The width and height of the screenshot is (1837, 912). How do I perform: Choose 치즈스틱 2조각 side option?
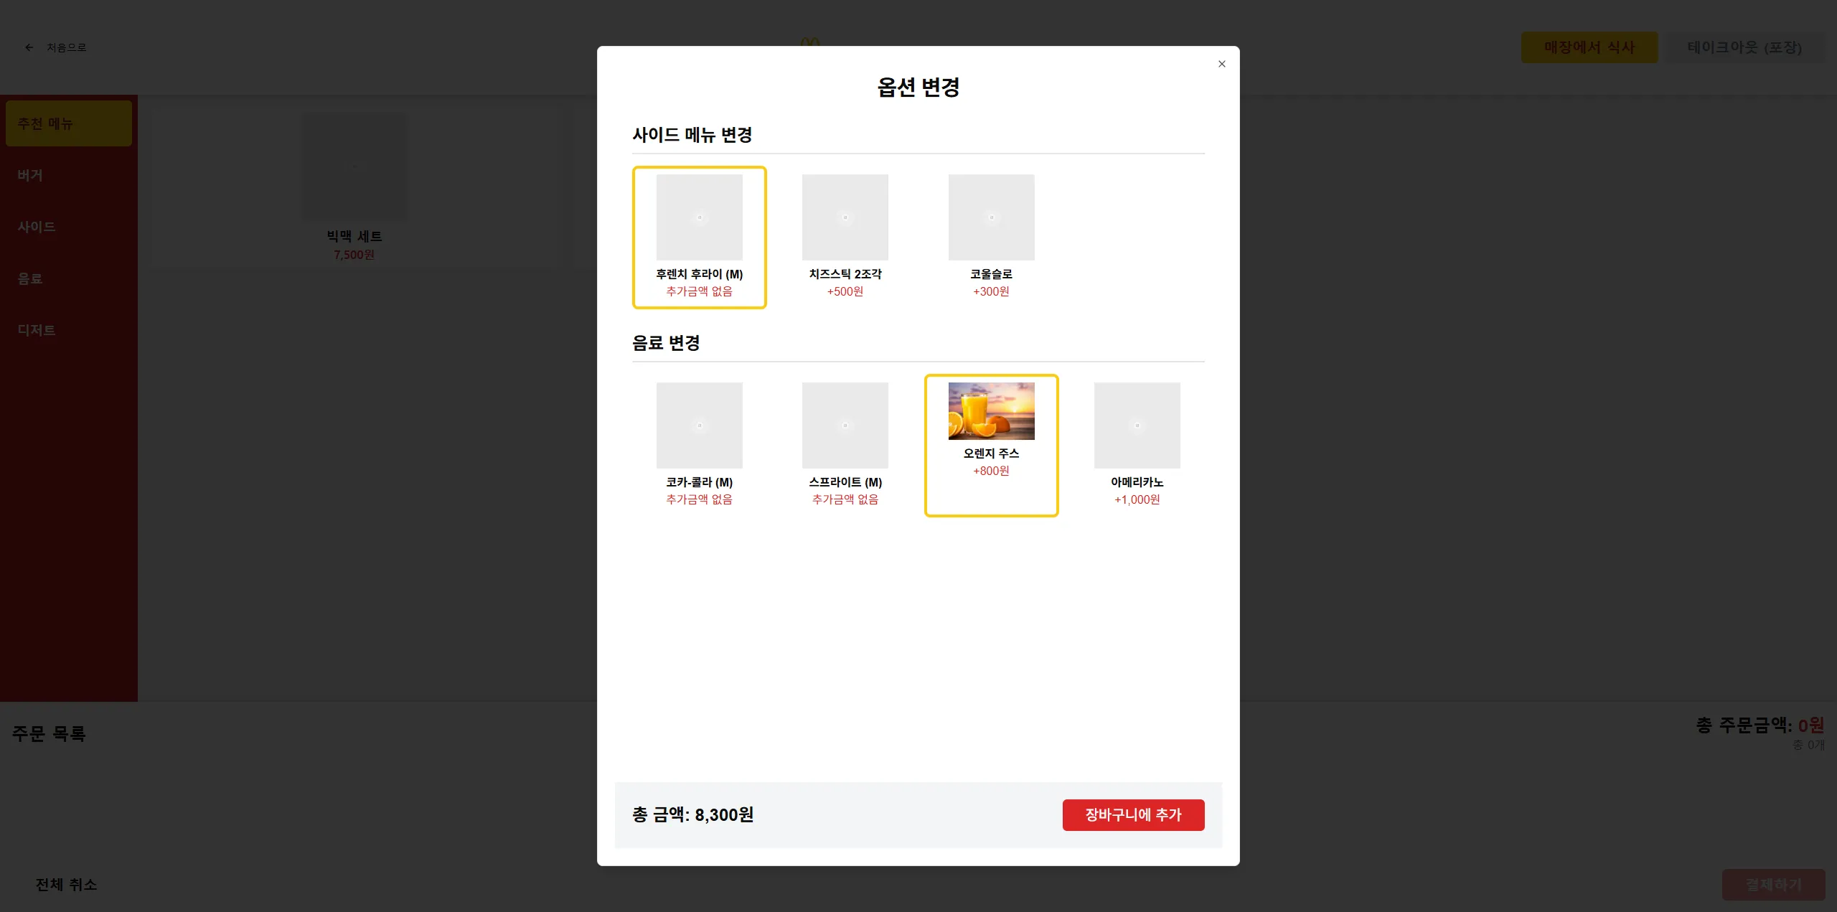(x=845, y=238)
